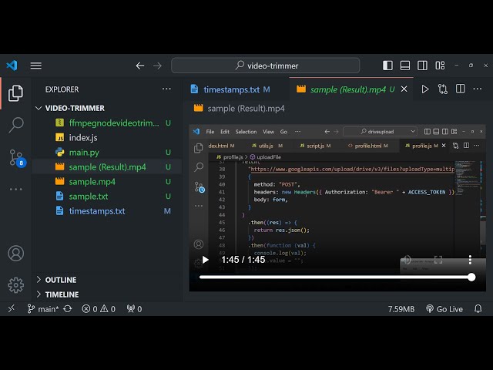Open main.py in the file explorer

pos(84,152)
